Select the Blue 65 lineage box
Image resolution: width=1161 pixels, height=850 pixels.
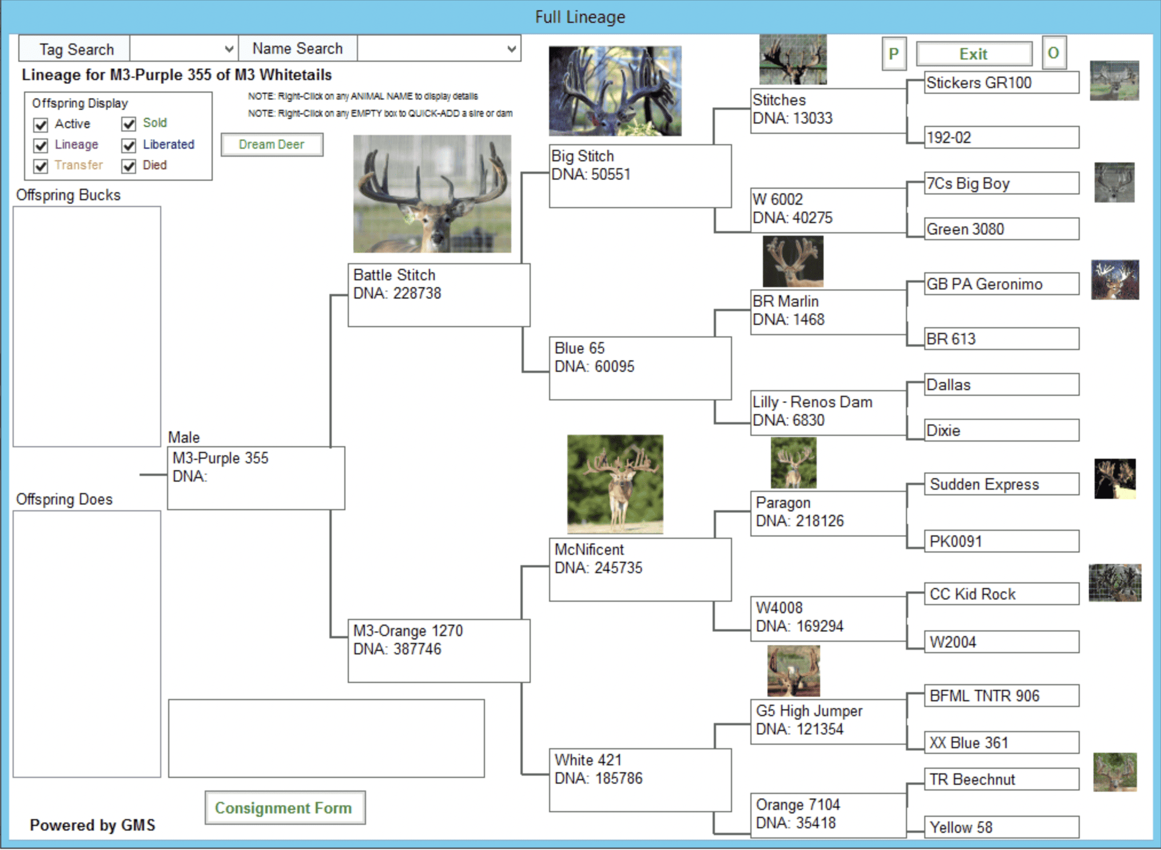[639, 368]
